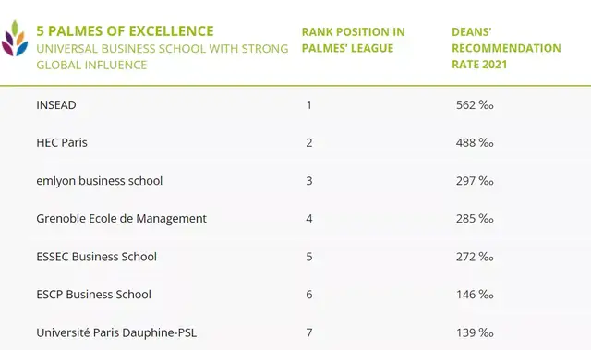Click the colorful palm leaves logo
The height and width of the screenshot is (350, 591).
pos(15,38)
